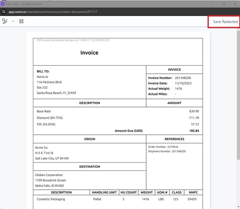Click the Amount Due value 185.84
This screenshot has height=209, width=240.
[194, 131]
